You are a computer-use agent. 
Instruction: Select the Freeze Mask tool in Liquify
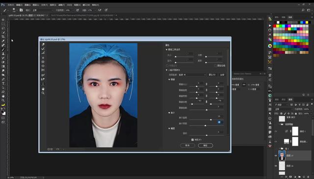[x=43, y=75]
